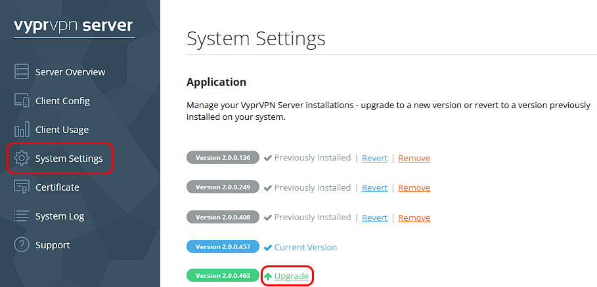Click the System Log list icon
The image size is (597, 287).
pos(21,216)
